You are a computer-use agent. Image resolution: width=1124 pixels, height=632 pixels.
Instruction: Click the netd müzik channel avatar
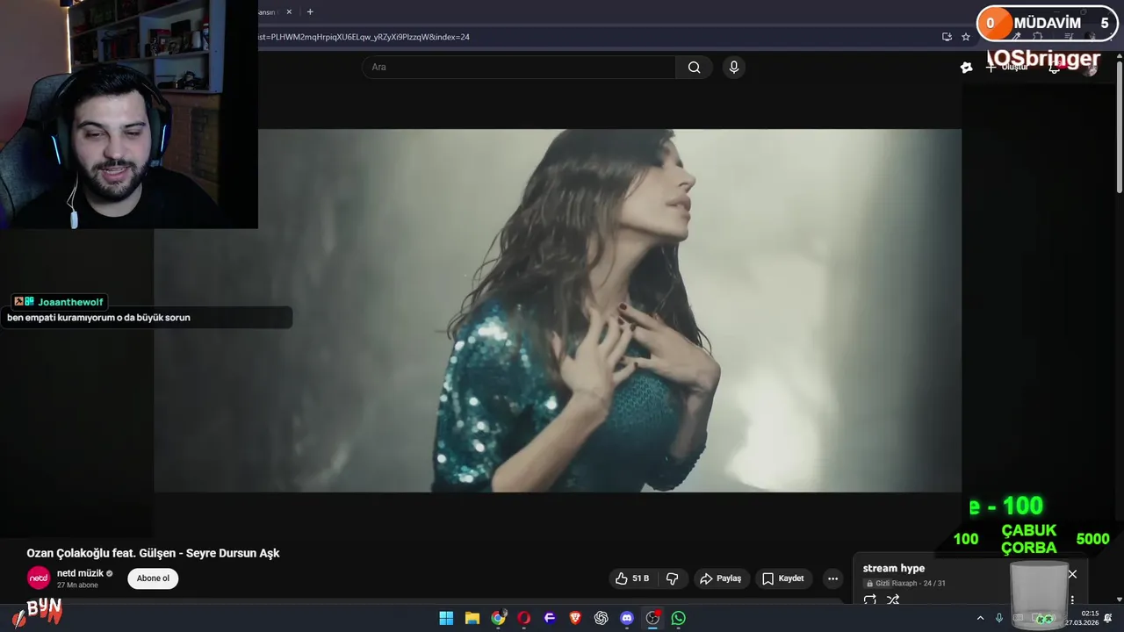click(x=39, y=578)
